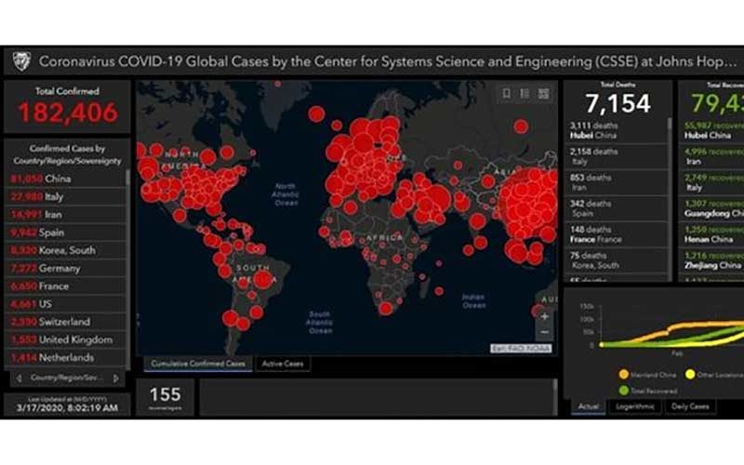
Task: Select Iran in confirmed cases list
Action: (66, 215)
